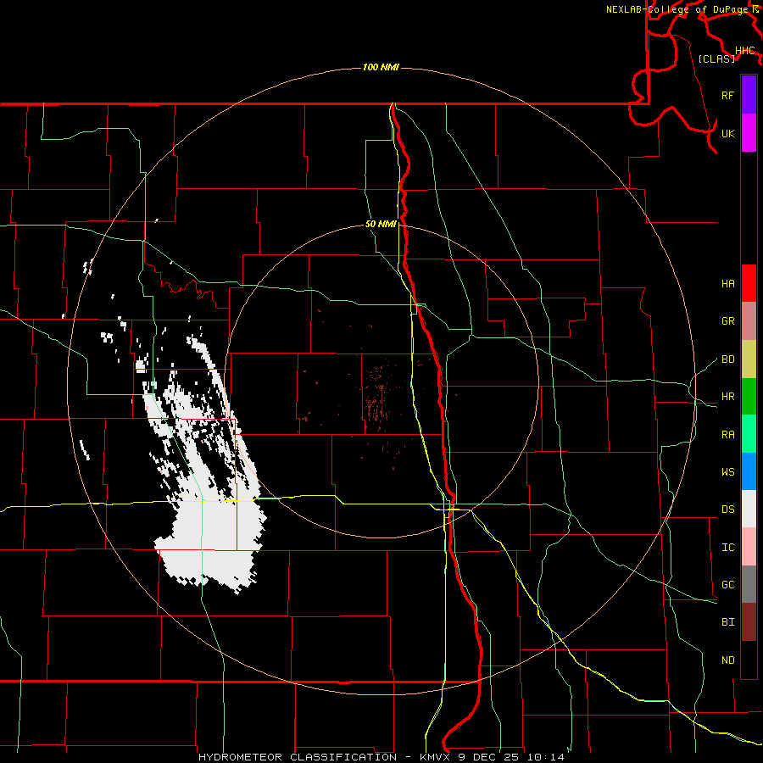
Task: Click the 'WS' legend label
Action: [727, 472]
